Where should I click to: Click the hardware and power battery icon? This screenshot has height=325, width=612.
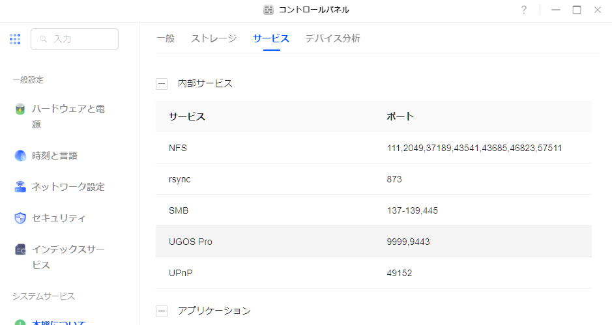pyautogui.click(x=20, y=109)
